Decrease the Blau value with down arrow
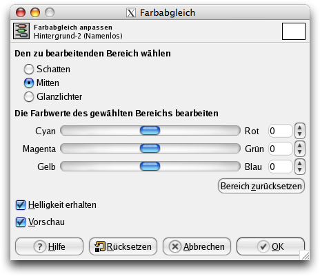Viewport: 320px width, 276px height. [300, 170]
